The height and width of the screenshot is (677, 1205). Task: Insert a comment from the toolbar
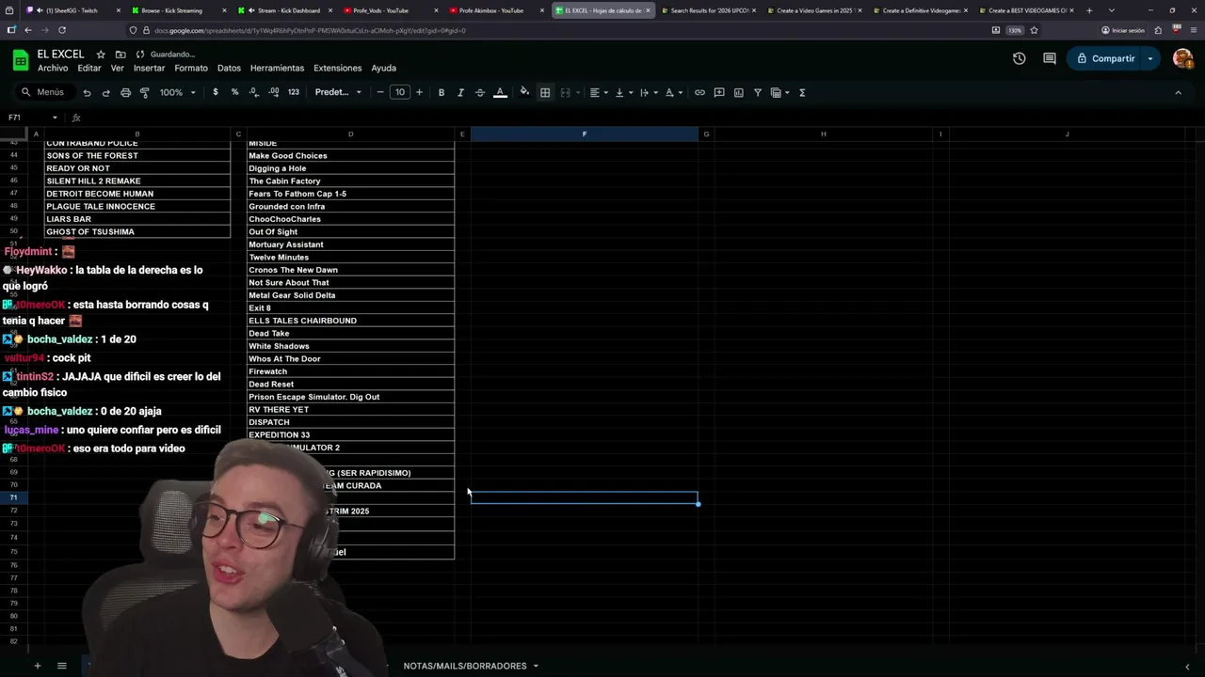pos(719,92)
